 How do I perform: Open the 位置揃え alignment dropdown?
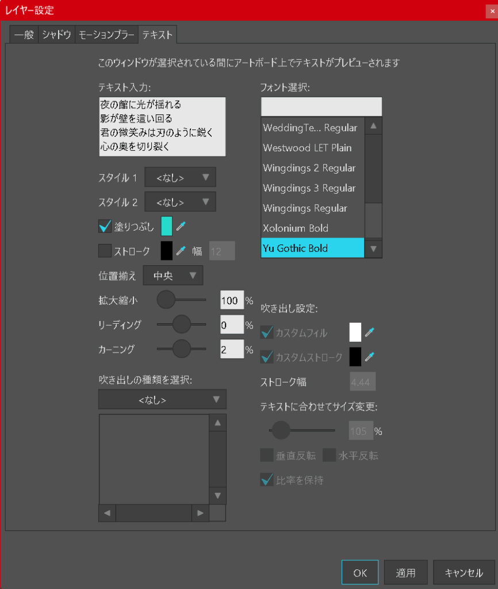[173, 276]
